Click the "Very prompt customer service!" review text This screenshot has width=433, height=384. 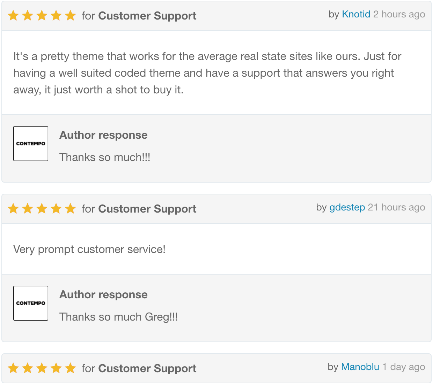pyautogui.click(x=89, y=249)
